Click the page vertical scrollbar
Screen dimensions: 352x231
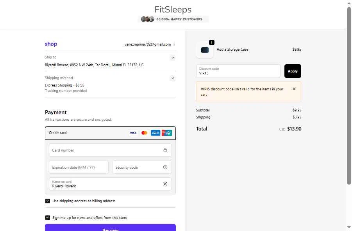[x=349, y=96]
